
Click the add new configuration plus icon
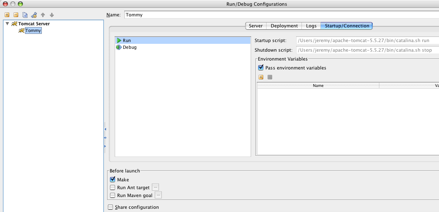point(7,15)
